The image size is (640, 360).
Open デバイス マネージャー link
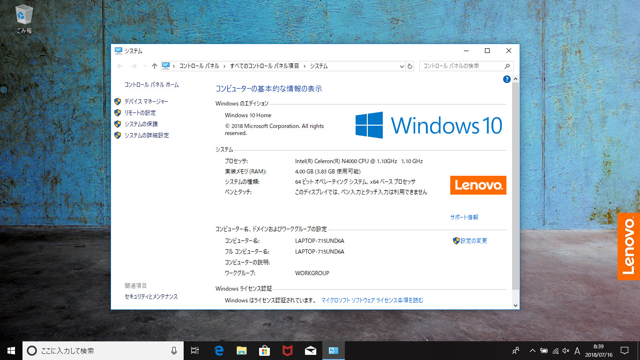(x=146, y=102)
